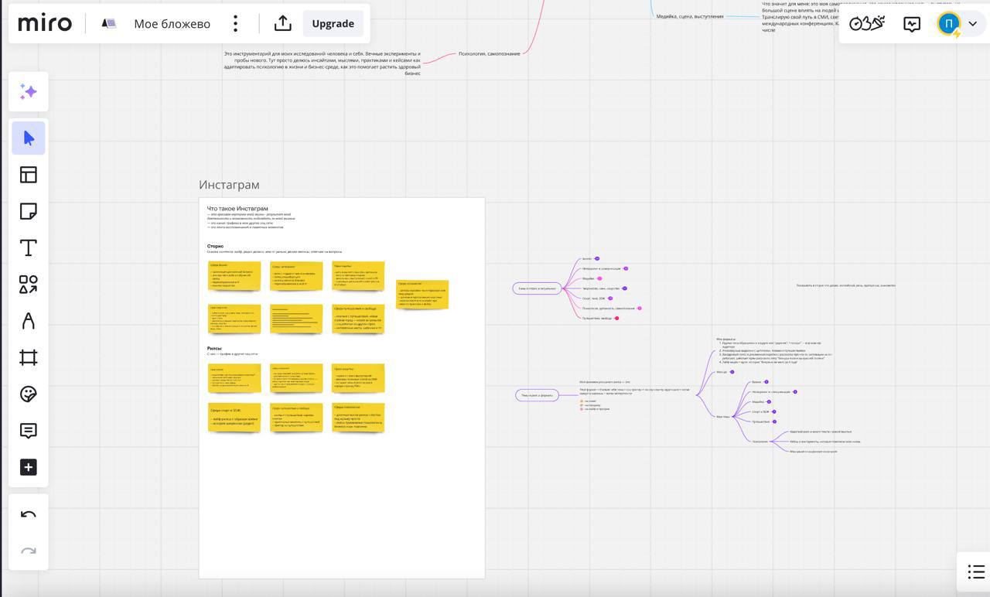Click the board icon beside the title

click(x=109, y=23)
